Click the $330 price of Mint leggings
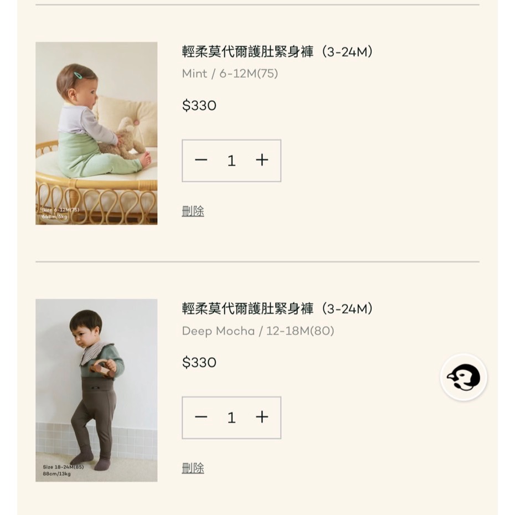The height and width of the screenshot is (515, 515). point(199,106)
